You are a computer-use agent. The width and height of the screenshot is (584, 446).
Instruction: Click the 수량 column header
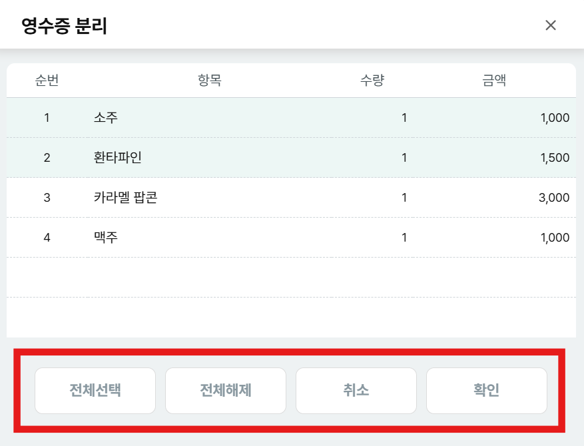point(373,81)
